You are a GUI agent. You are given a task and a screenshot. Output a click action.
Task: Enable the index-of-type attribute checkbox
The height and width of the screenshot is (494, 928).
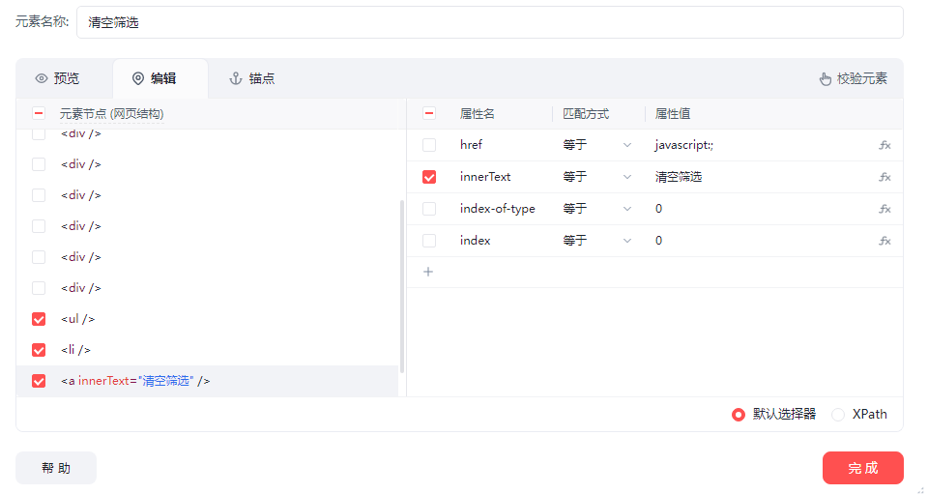pos(429,209)
